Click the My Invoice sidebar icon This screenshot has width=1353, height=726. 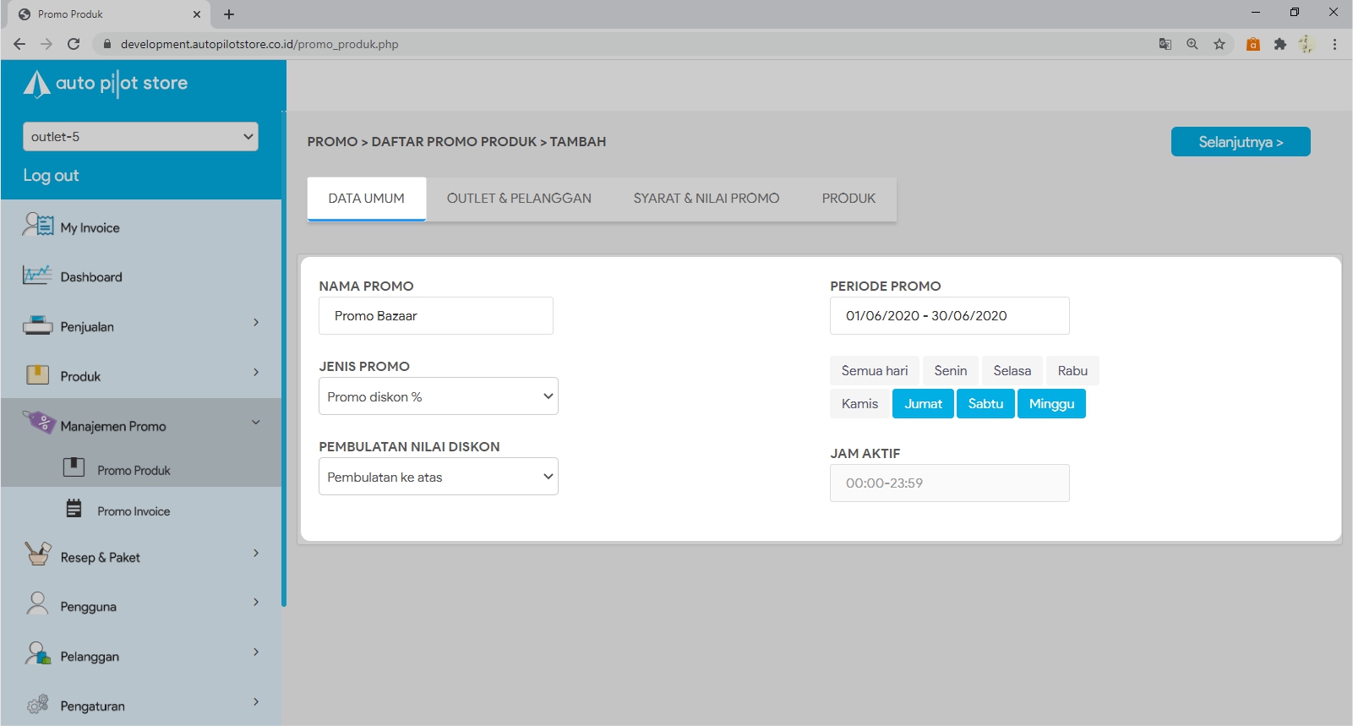point(38,225)
